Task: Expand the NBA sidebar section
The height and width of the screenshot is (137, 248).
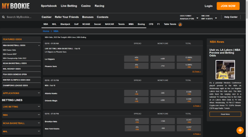Action: point(21,115)
